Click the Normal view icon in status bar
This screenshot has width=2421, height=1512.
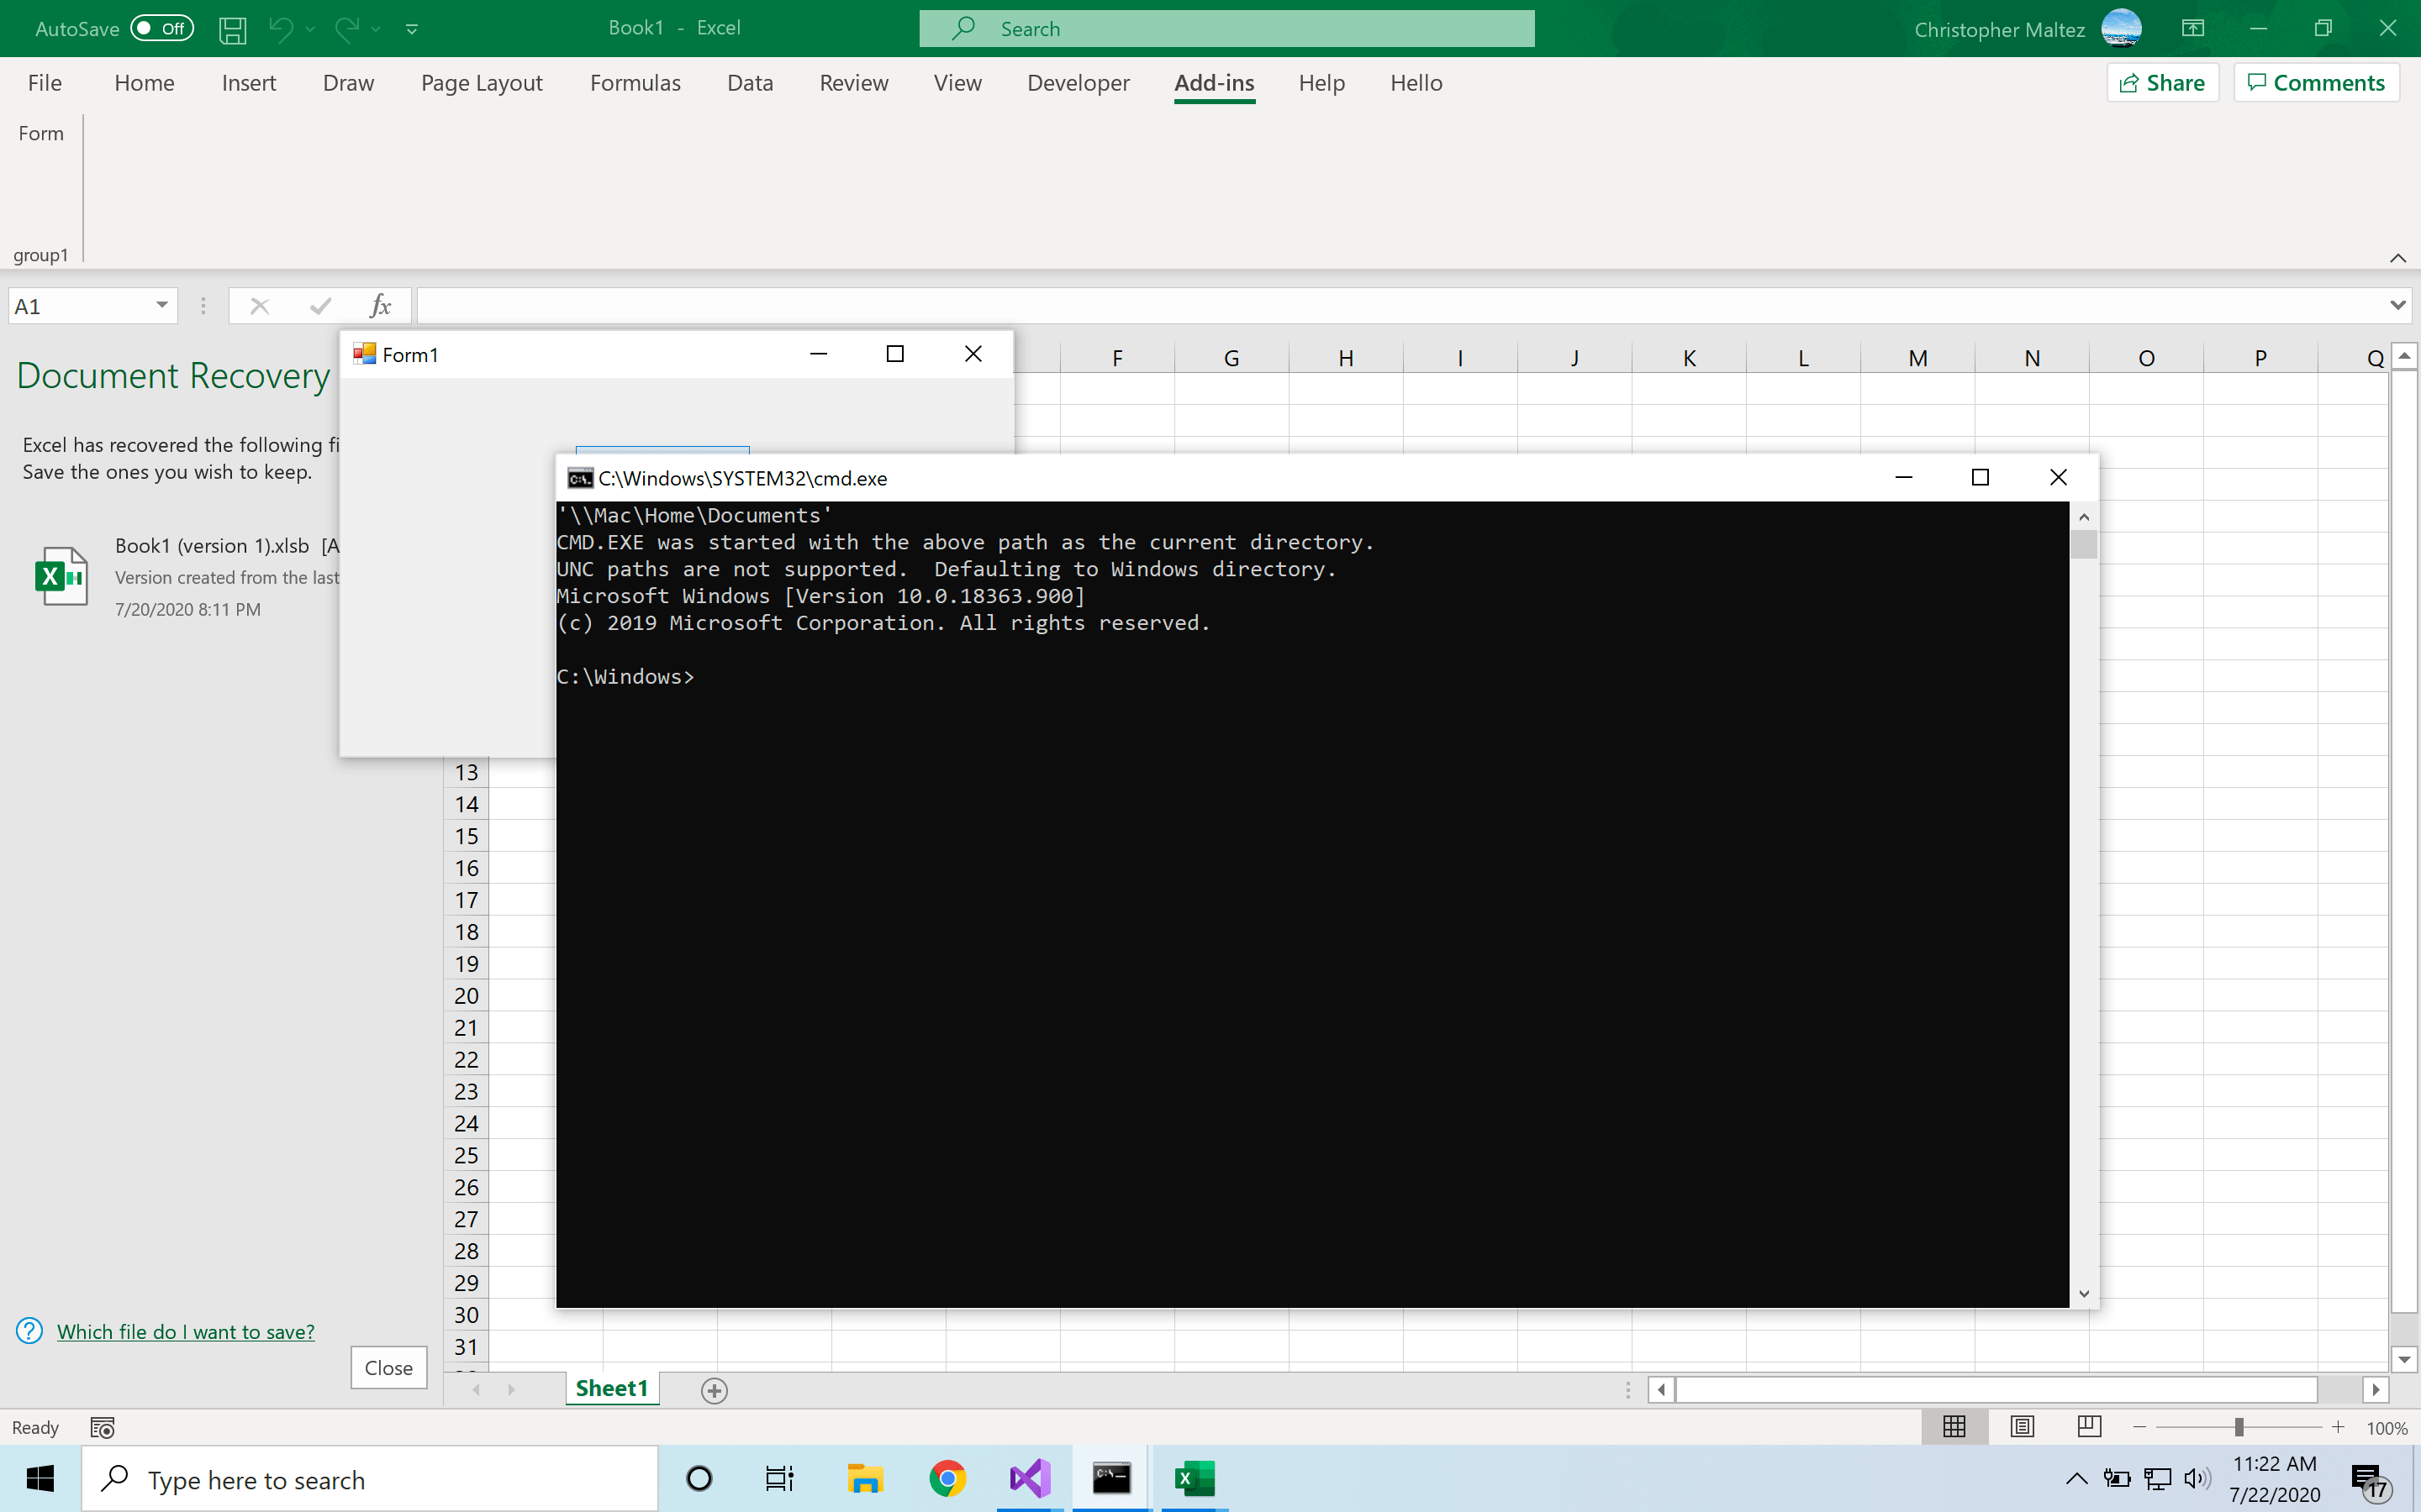click(x=1954, y=1427)
